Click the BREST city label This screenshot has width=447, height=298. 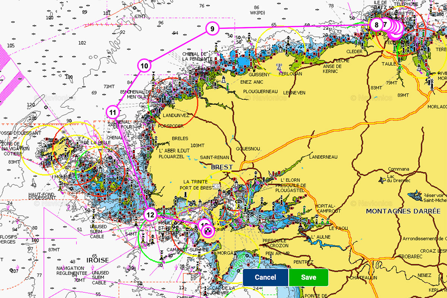222,167
